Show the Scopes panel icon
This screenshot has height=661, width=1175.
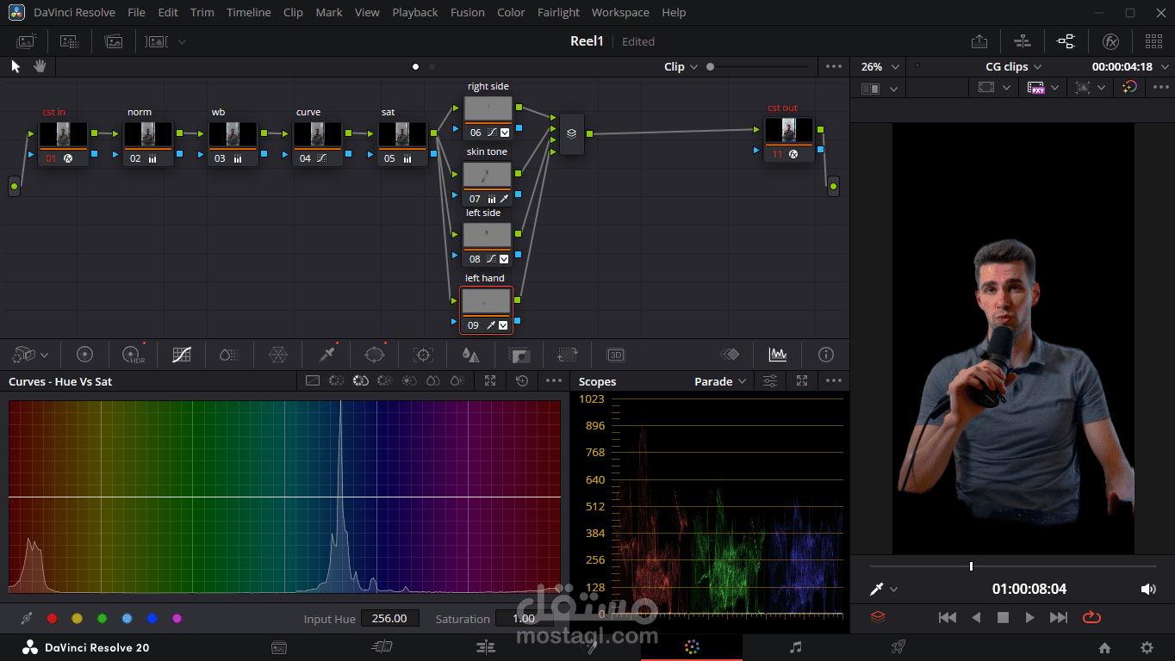coord(778,355)
